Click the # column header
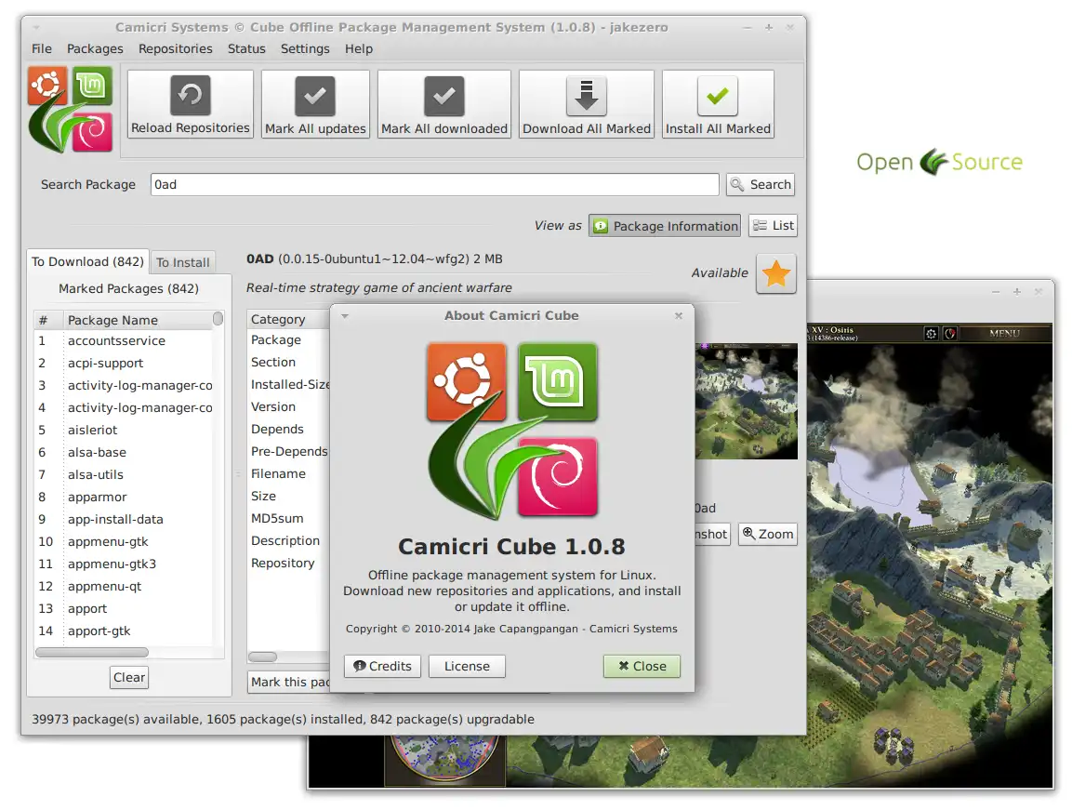This screenshot has height=810, width=1072. coord(47,320)
